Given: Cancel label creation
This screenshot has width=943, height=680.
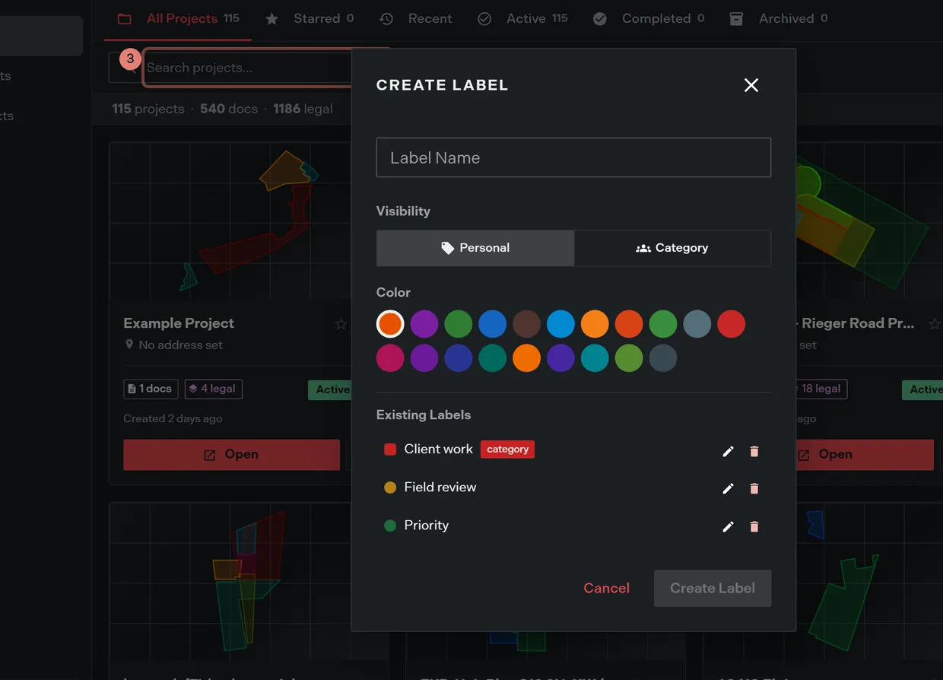Looking at the screenshot, I should [x=606, y=588].
